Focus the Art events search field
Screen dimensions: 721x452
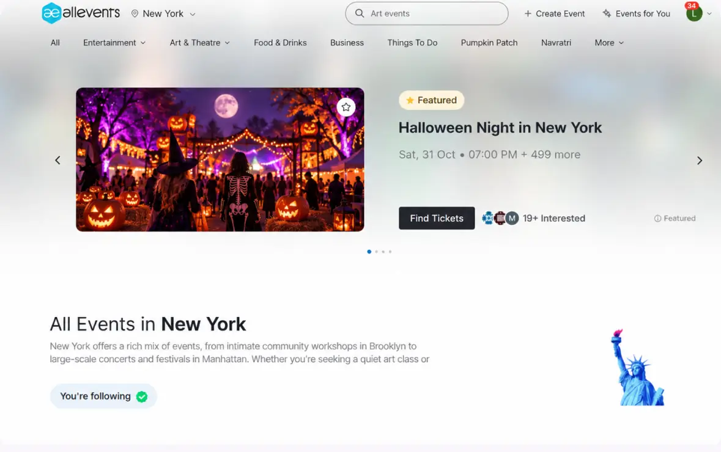point(427,13)
